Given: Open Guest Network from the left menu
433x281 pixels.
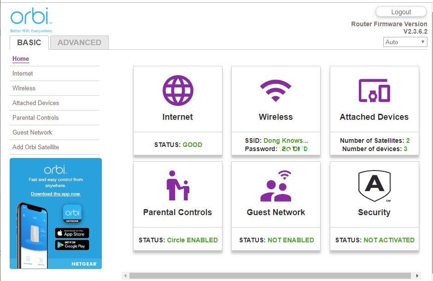Looking at the screenshot, I should pos(32,133).
